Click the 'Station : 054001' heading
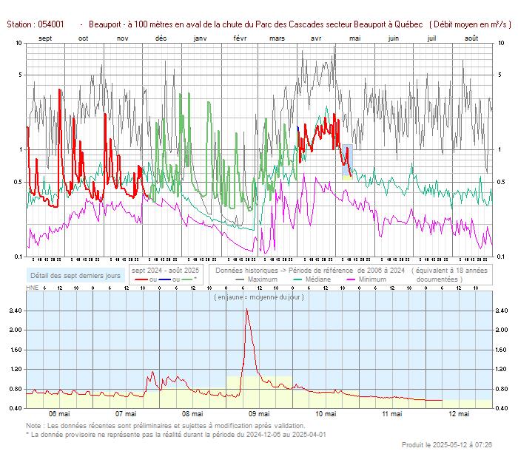518x451 pixels. coord(36,24)
